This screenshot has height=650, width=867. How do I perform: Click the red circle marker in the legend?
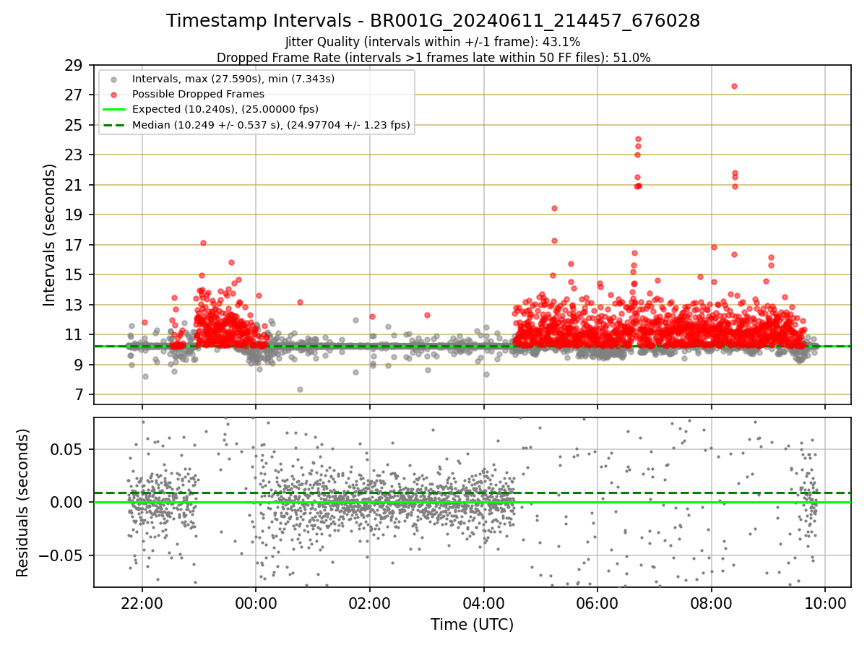point(114,94)
